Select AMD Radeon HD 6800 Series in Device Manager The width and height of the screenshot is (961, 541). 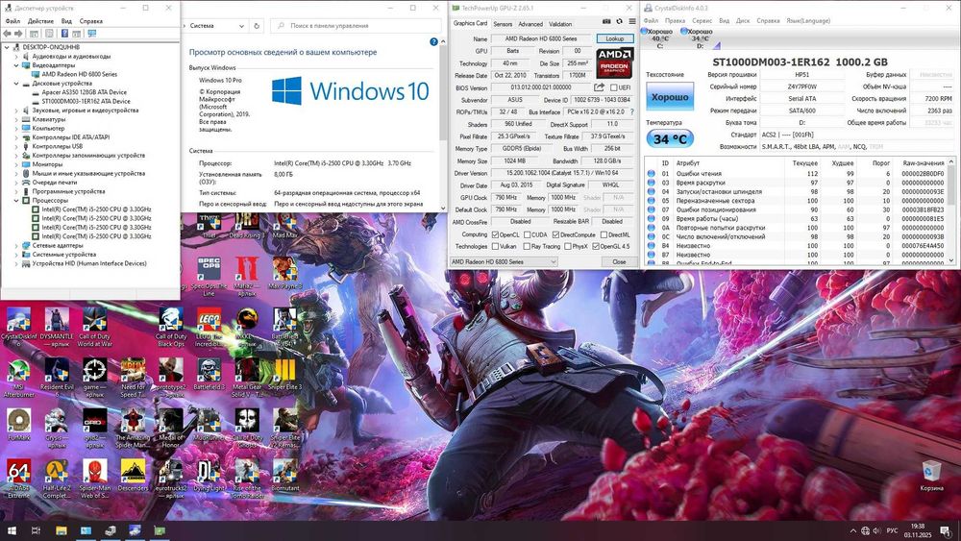pos(79,74)
